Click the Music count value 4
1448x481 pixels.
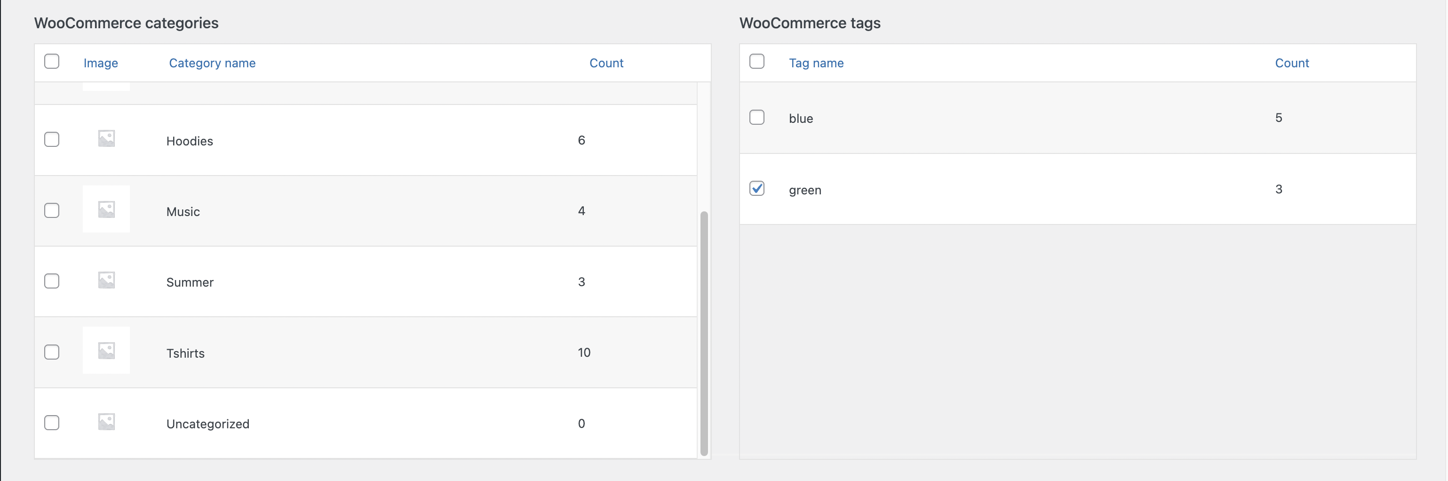tap(582, 210)
